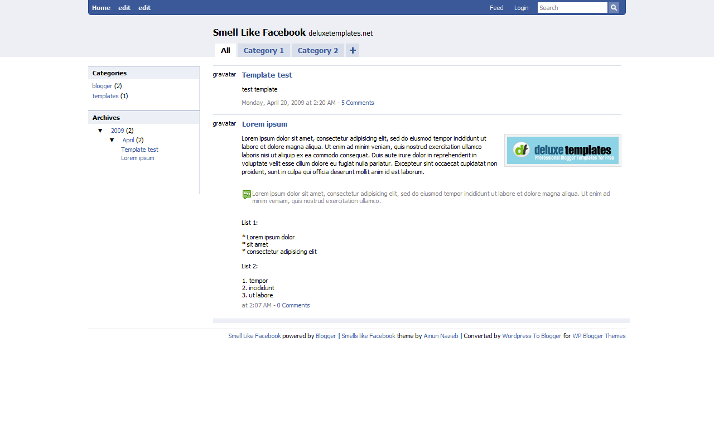Image resolution: width=714 pixels, height=443 pixels.
Task: Click gravatar beside the Lorem ipsum post
Action: pos(224,123)
